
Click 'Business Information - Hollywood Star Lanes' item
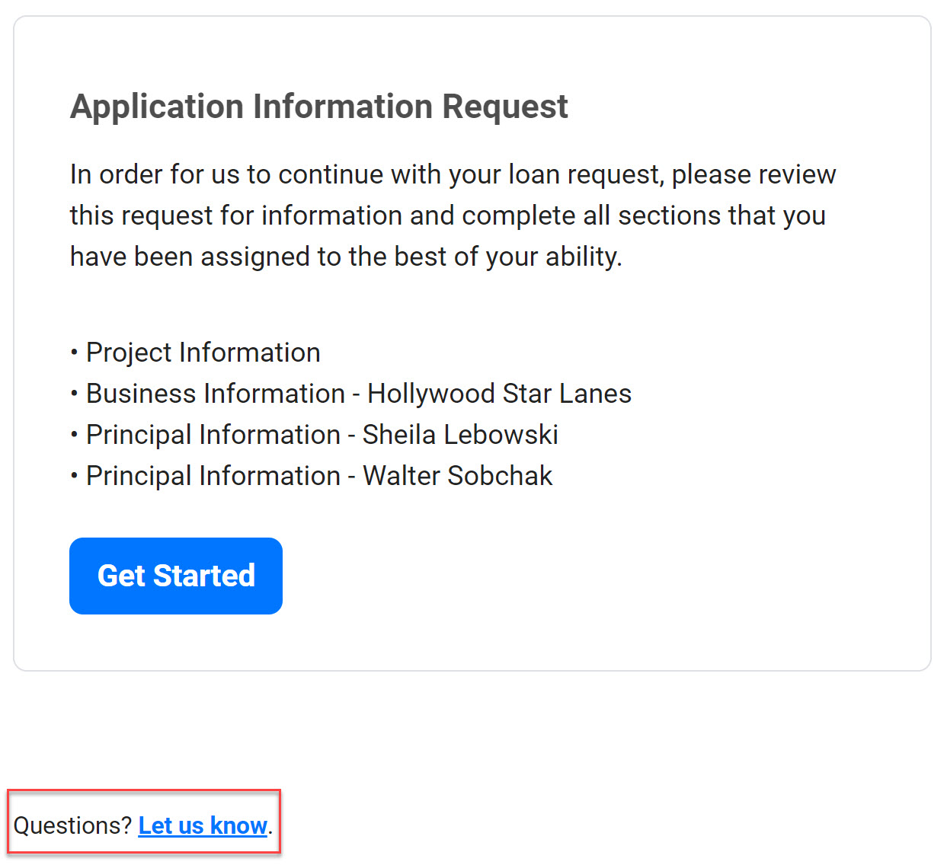point(351,394)
